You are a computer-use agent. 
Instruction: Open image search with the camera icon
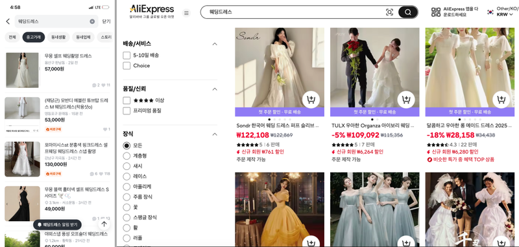(390, 12)
